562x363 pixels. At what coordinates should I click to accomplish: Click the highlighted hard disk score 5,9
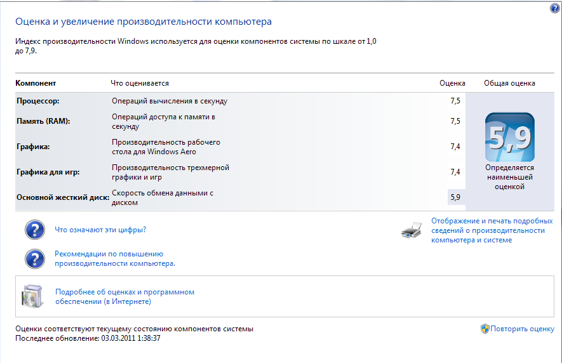pyautogui.click(x=456, y=197)
